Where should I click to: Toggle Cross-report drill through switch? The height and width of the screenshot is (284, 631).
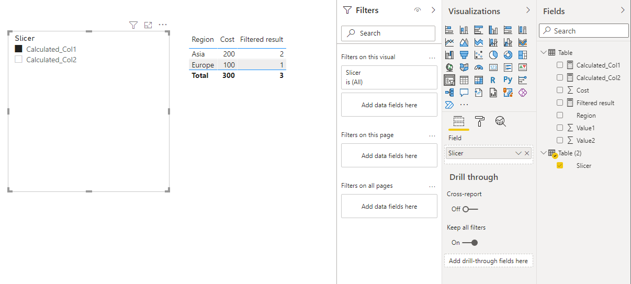pyautogui.click(x=470, y=209)
